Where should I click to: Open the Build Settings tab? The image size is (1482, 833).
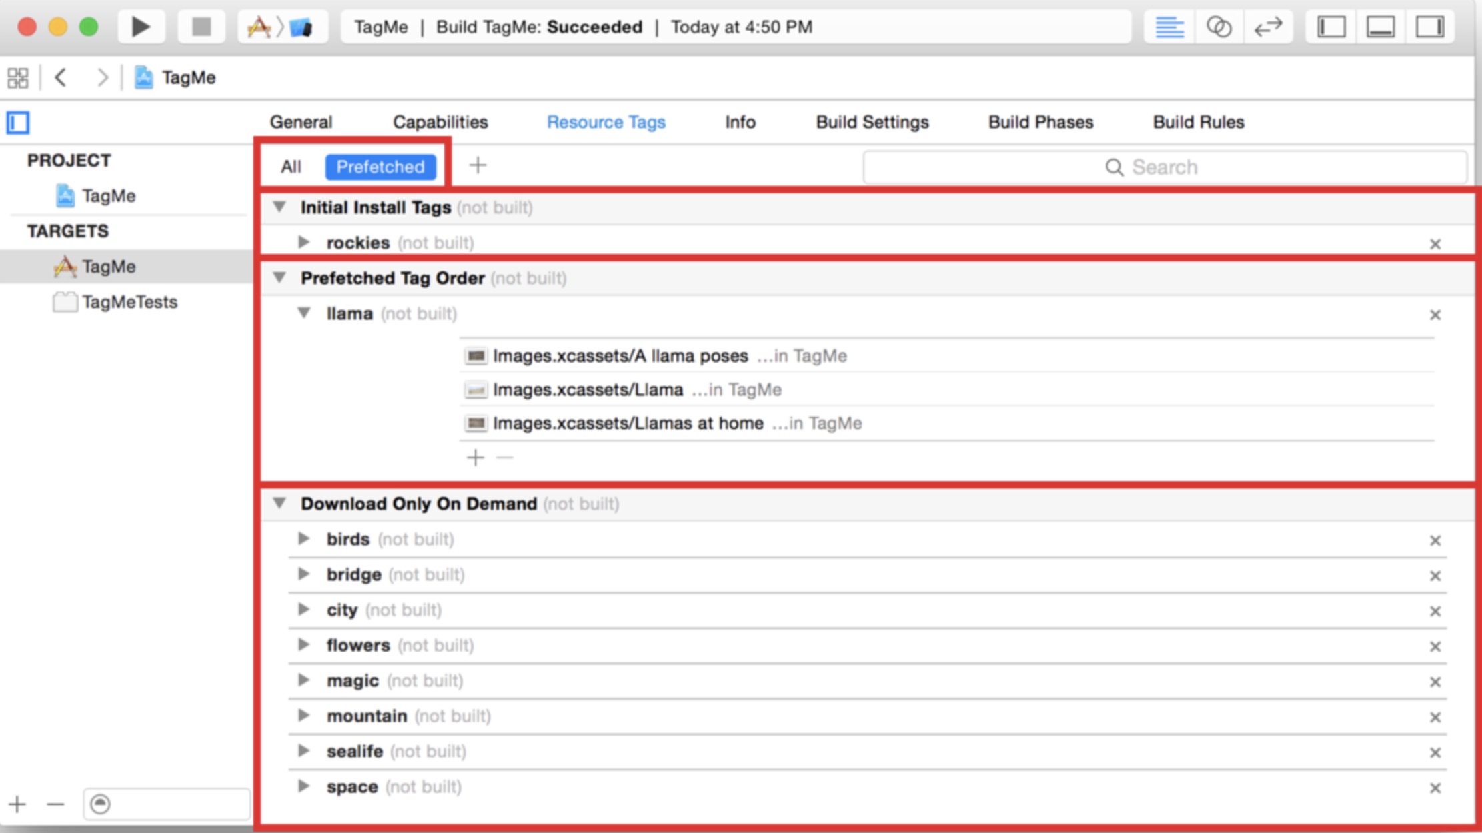pos(872,122)
